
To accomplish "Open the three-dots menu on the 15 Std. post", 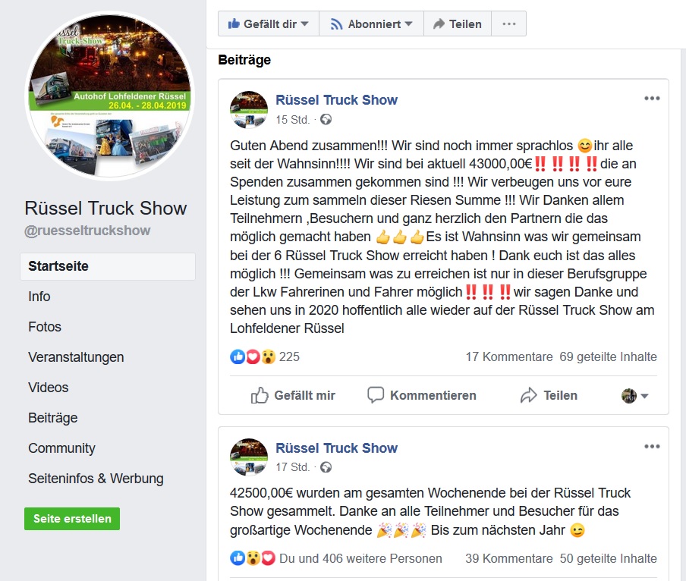I will 652,99.
